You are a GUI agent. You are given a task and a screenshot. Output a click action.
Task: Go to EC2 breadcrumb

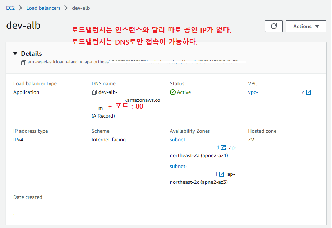[10, 8]
